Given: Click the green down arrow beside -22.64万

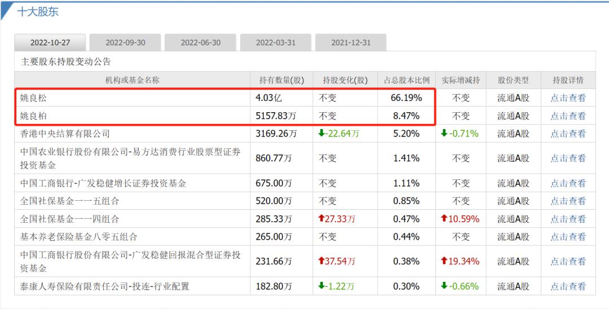Looking at the screenshot, I should 321,134.
